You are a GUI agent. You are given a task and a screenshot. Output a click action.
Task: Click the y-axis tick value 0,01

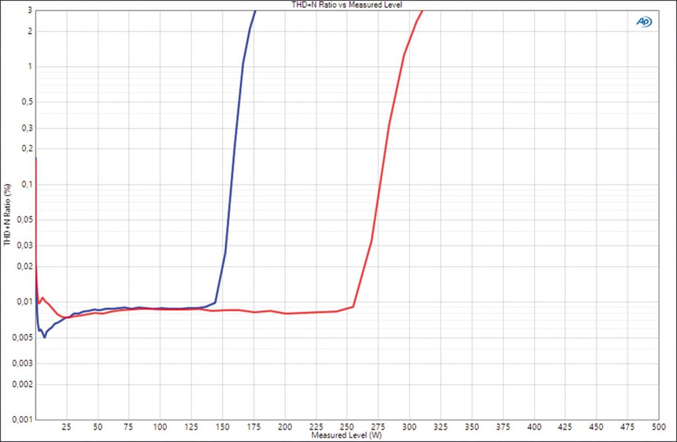click(x=25, y=302)
